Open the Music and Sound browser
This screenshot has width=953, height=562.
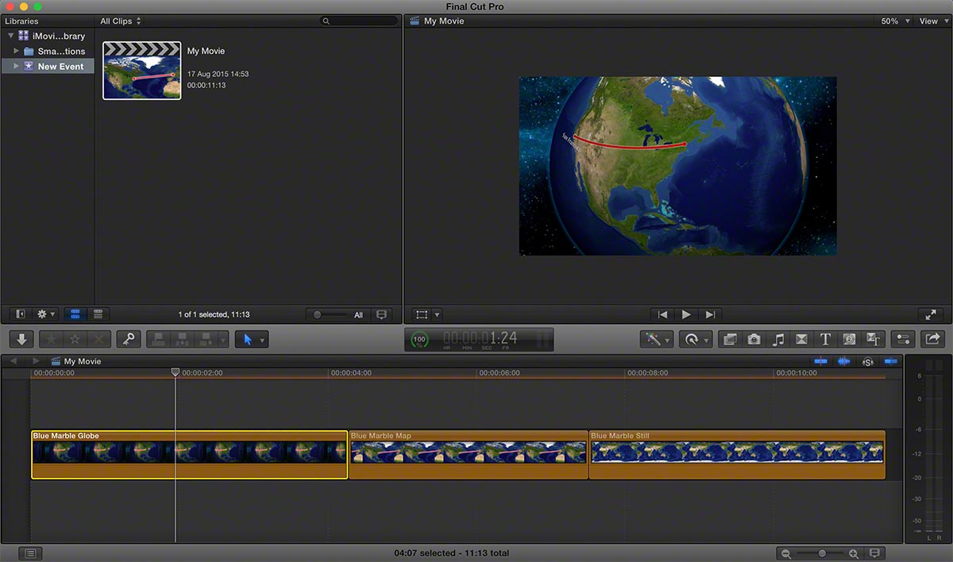point(777,339)
